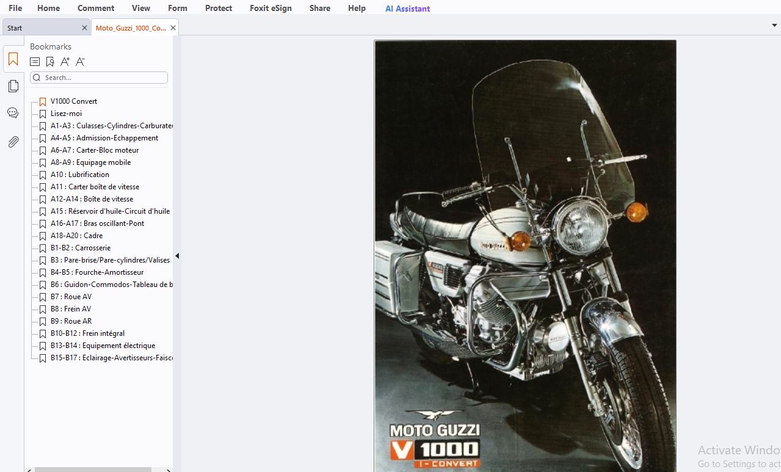
Task: Open the Foxit eSign tab
Action: 271,8
